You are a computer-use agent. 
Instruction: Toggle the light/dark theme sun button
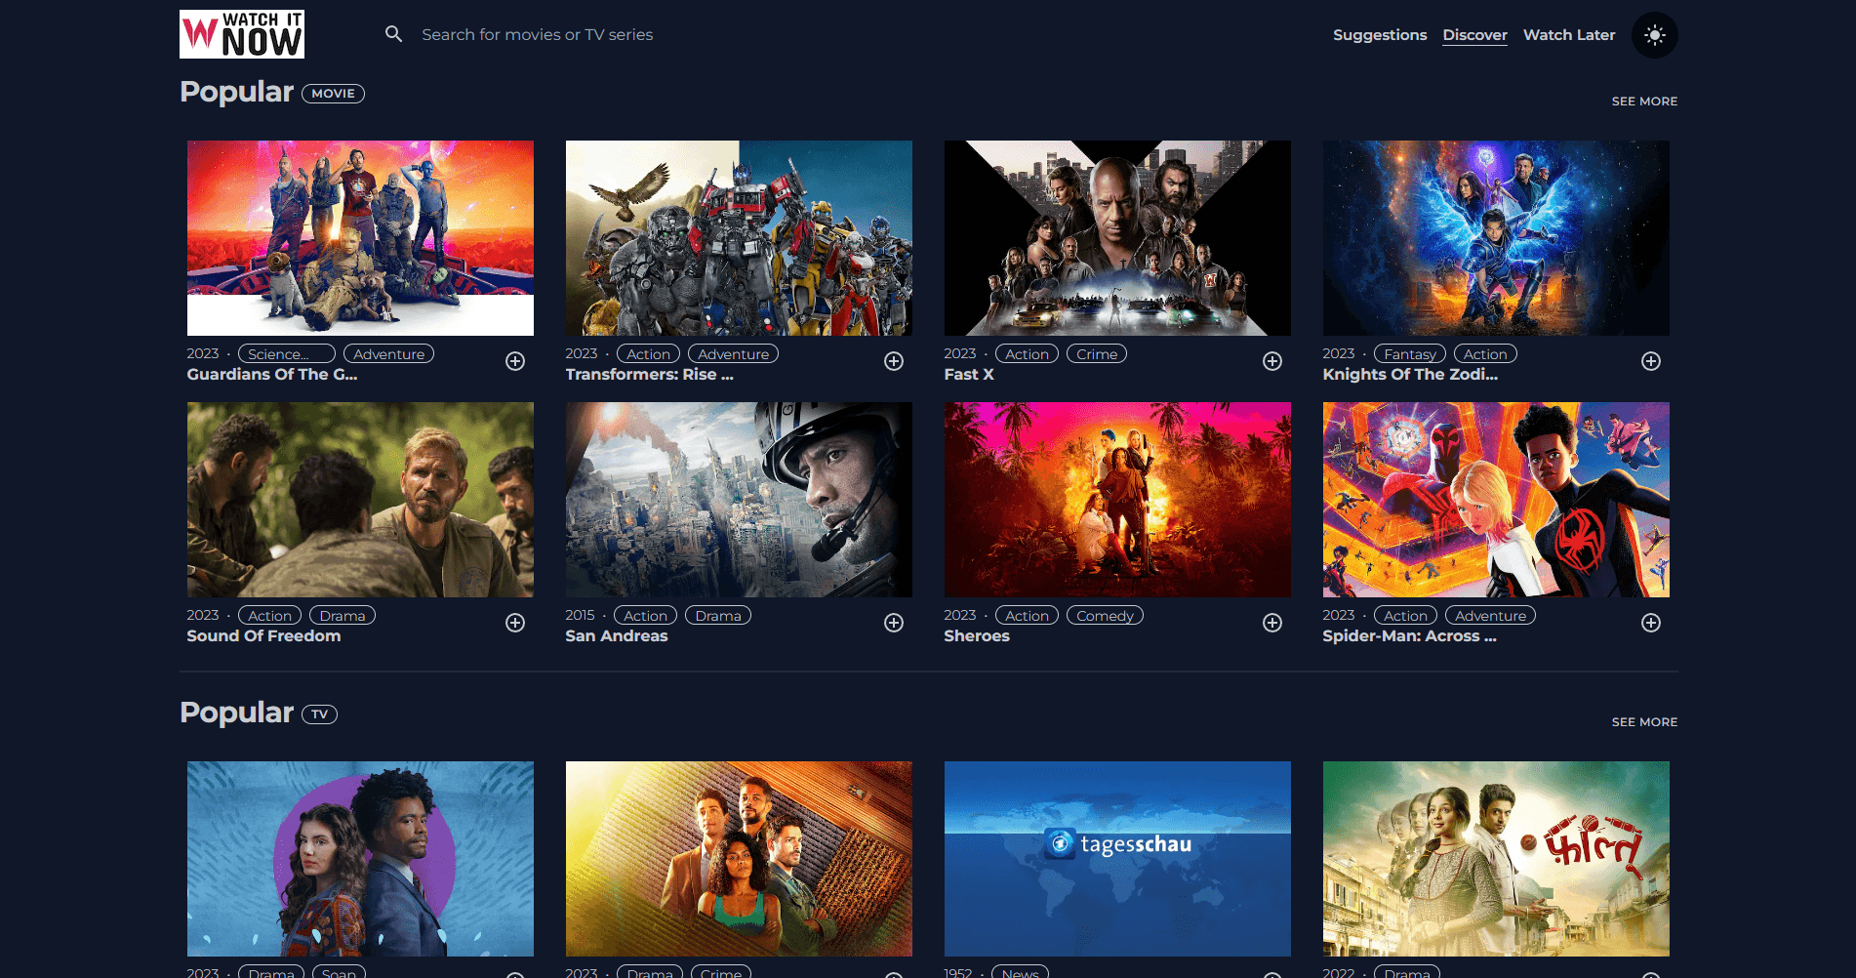(x=1654, y=35)
